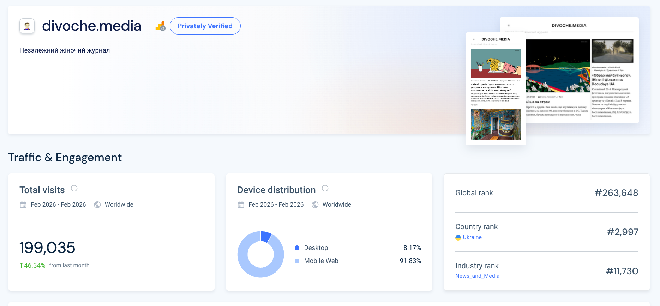
Task: Click the divoche.media site title
Action: [x=92, y=26]
